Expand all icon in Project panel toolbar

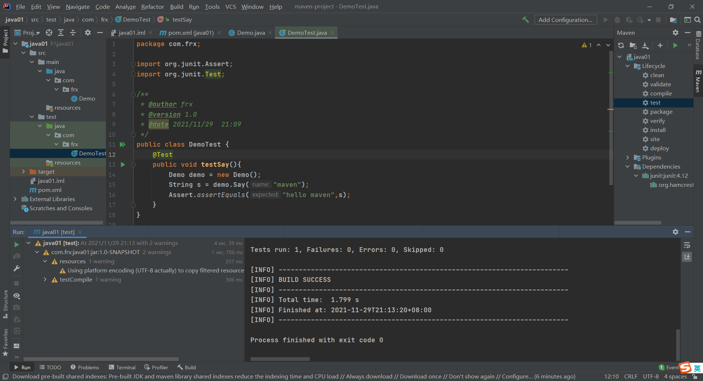pos(61,33)
